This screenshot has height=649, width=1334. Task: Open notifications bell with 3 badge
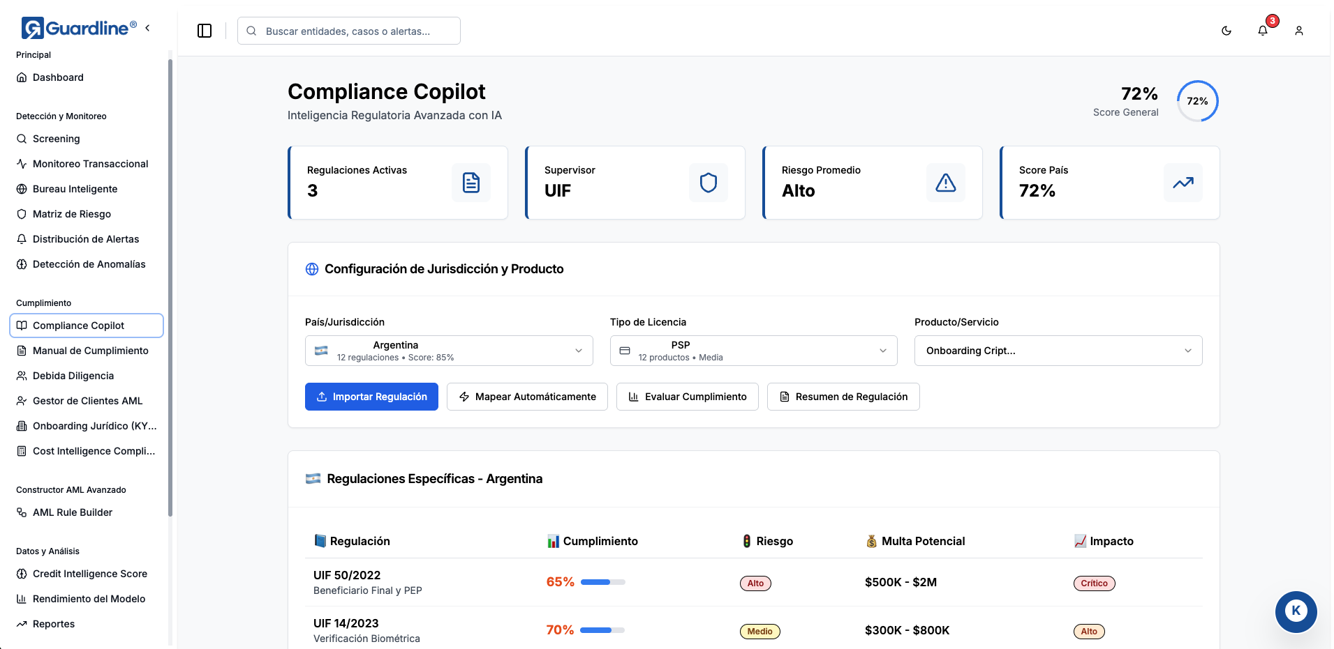[x=1263, y=31]
